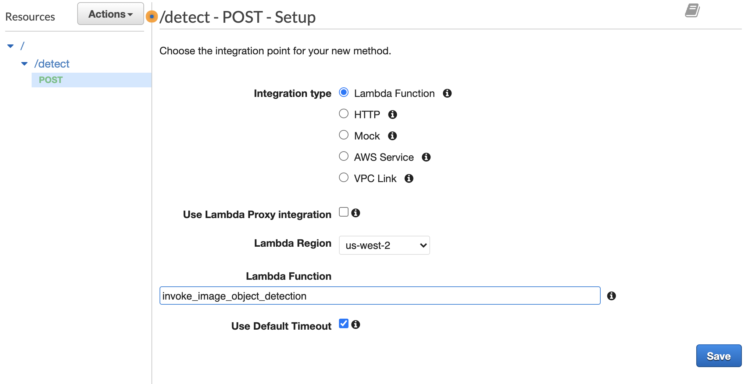This screenshot has width=747, height=384.
Task: Enable Use Lambda Proxy integration checkbox
Action: (x=344, y=212)
